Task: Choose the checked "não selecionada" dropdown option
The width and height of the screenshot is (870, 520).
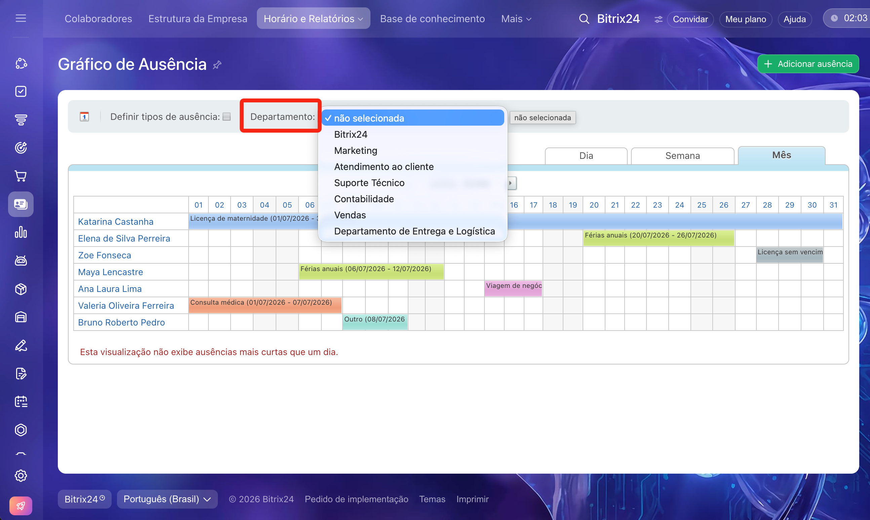Action: coord(413,118)
